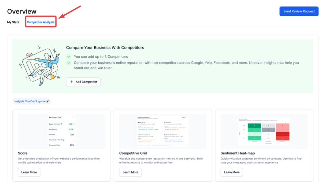Click the 'Compare Your Business With Competitors' heading
The height and width of the screenshot is (188, 320).
(105, 48)
